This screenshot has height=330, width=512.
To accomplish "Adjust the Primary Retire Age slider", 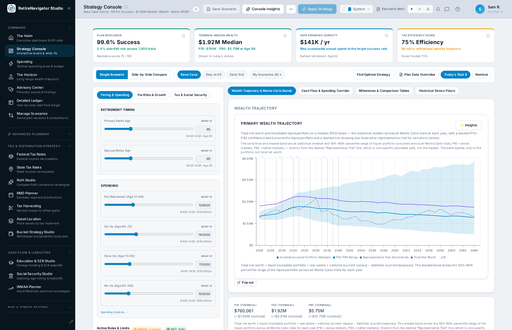I will (x=148, y=129).
